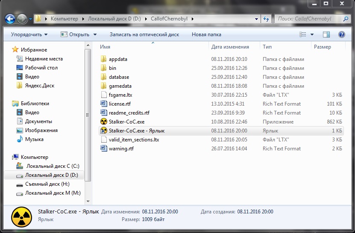Select the 'license.rtf' document icon

click(104, 104)
